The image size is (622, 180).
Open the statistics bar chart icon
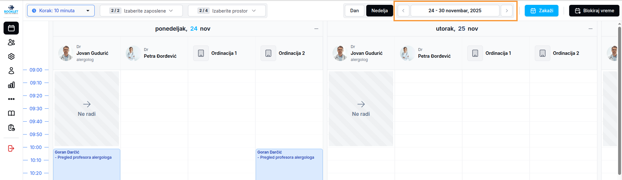(11, 85)
